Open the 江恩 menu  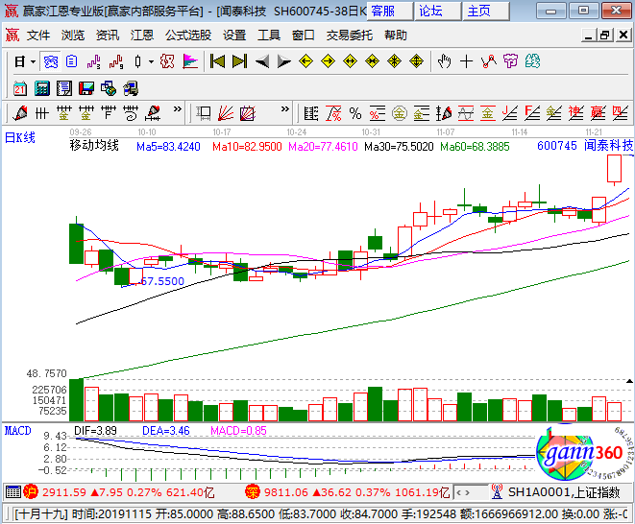[x=142, y=36]
